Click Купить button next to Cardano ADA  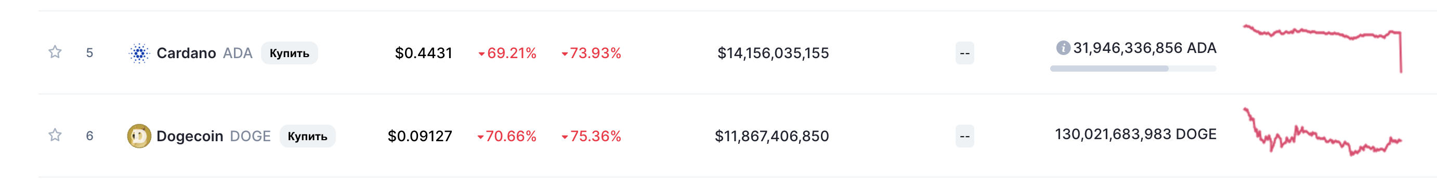[x=289, y=53]
